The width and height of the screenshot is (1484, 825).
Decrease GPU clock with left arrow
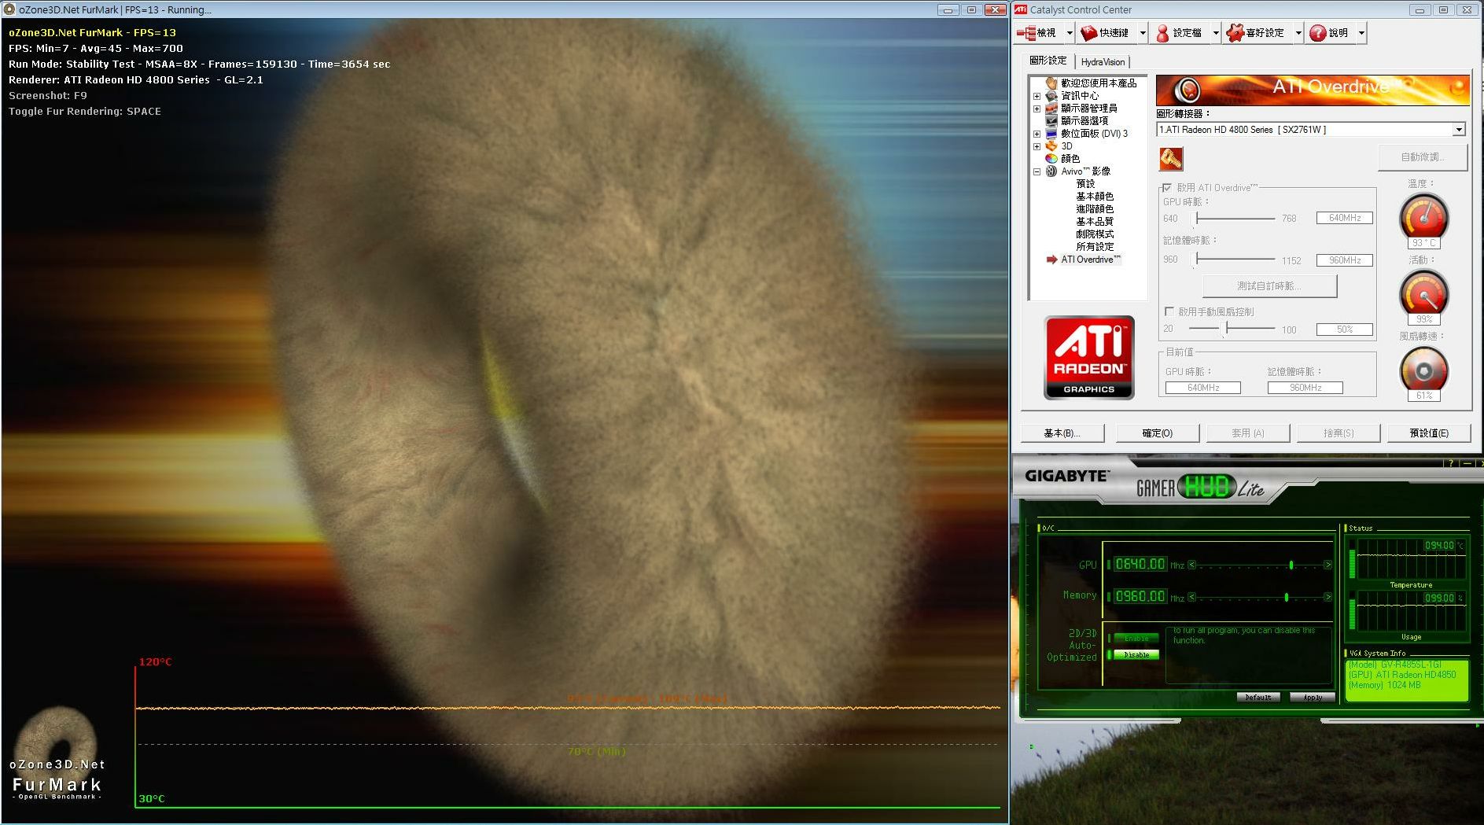click(x=1191, y=565)
